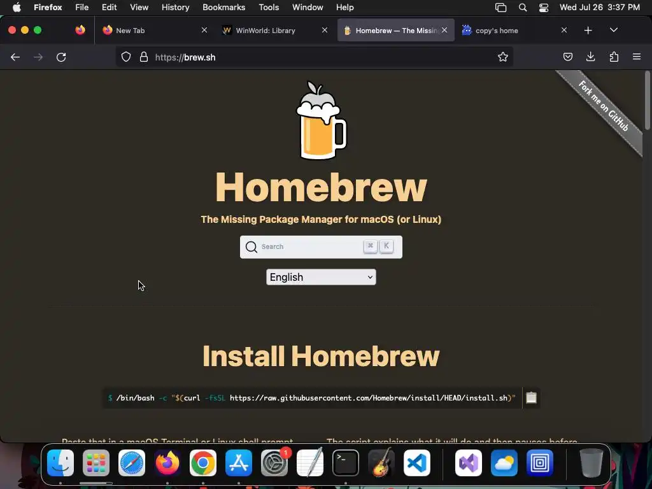Click the page vertical scrollbar thumb
This screenshot has height=489, width=652.
pos(648,101)
